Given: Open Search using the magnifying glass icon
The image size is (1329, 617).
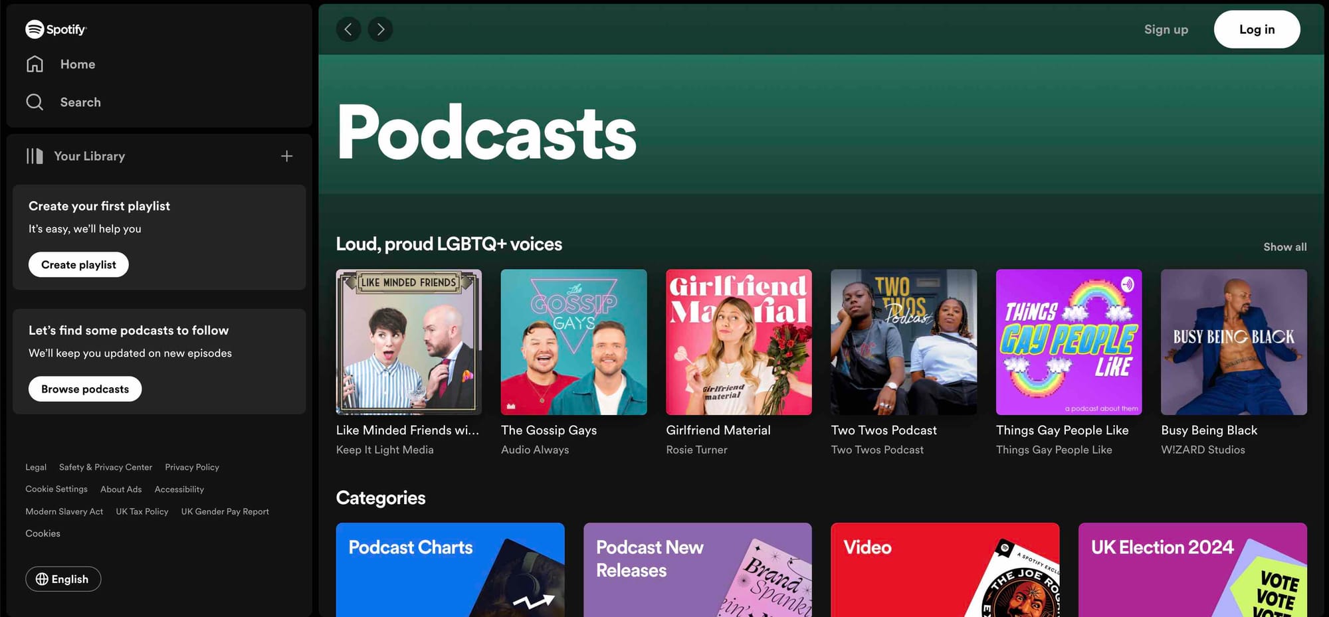Looking at the screenshot, I should (35, 102).
